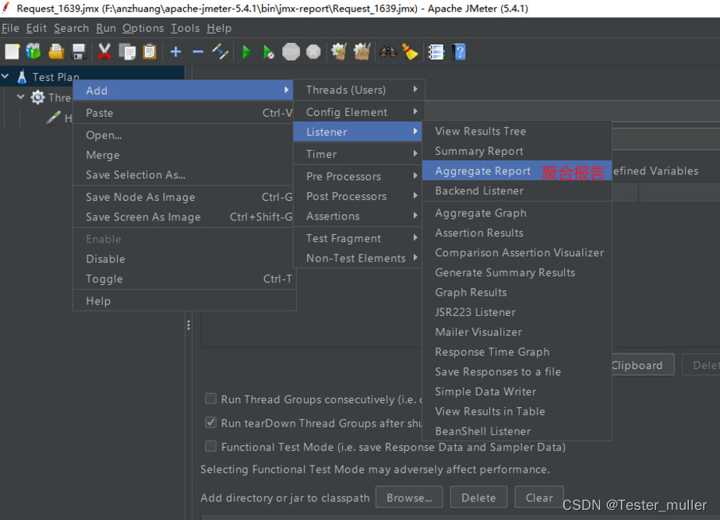Open the Help menu in menu bar
The image size is (720, 520).
219,29
